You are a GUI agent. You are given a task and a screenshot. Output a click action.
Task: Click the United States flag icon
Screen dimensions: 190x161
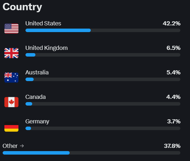11,29
